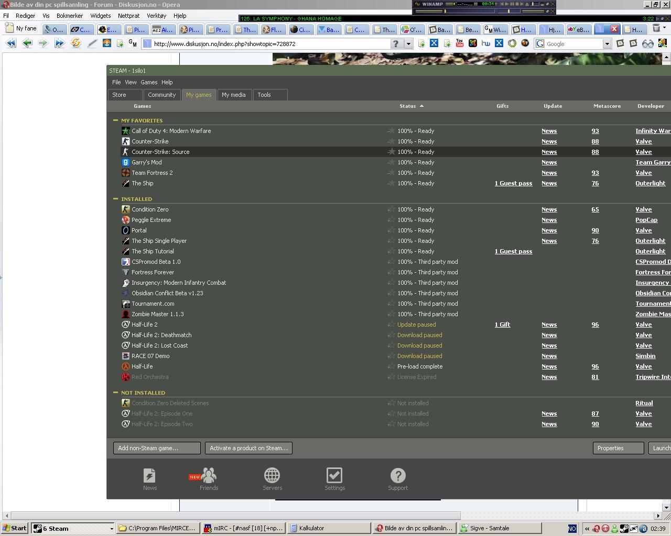This screenshot has width=671, height=536.
Task: Switch to the Community tab
Action: tap(161, 95)
